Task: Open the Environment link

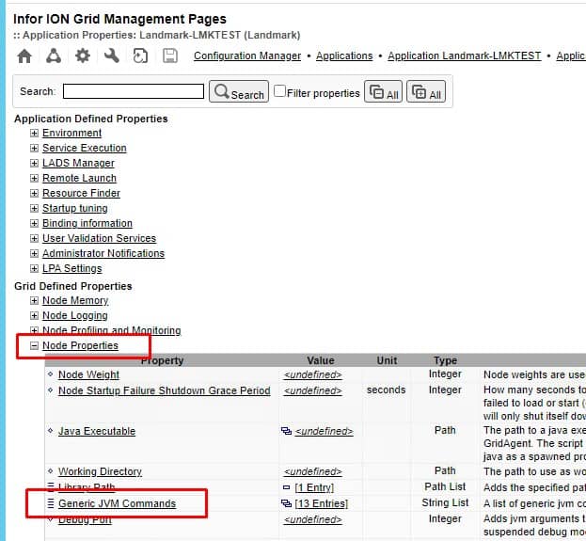Action: (71, 133)
